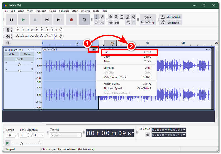Mute the Juniors Yell track
This screenshot has width=221, height=154.
click(12, 54)
